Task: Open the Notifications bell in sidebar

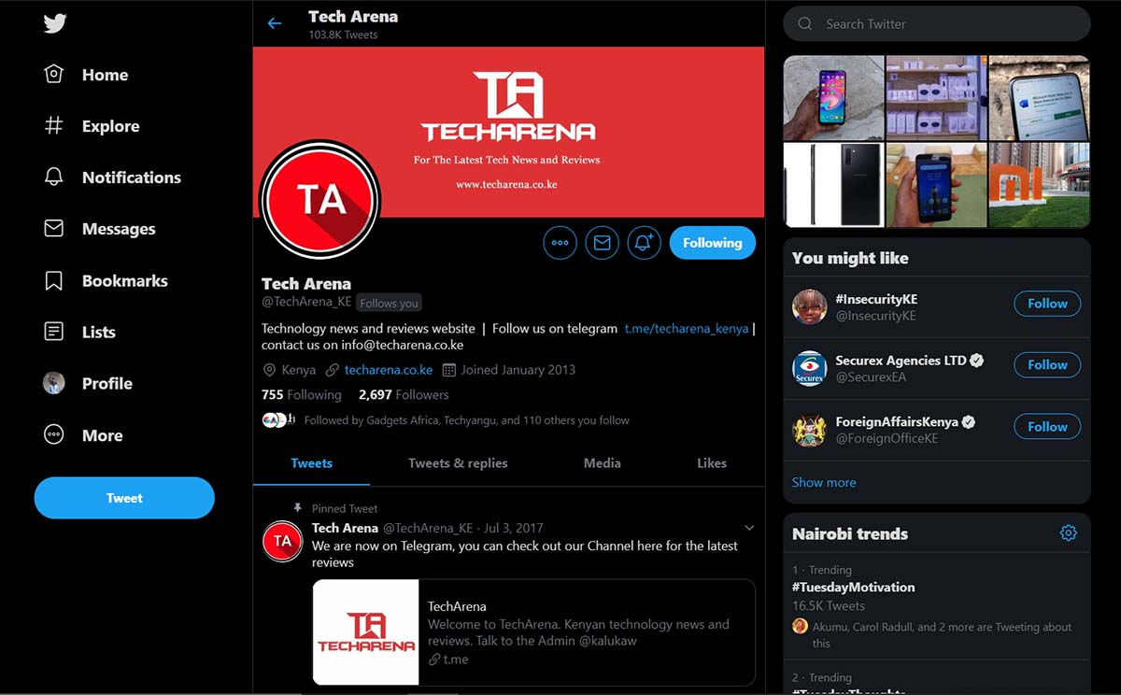Action: point(54,177)
